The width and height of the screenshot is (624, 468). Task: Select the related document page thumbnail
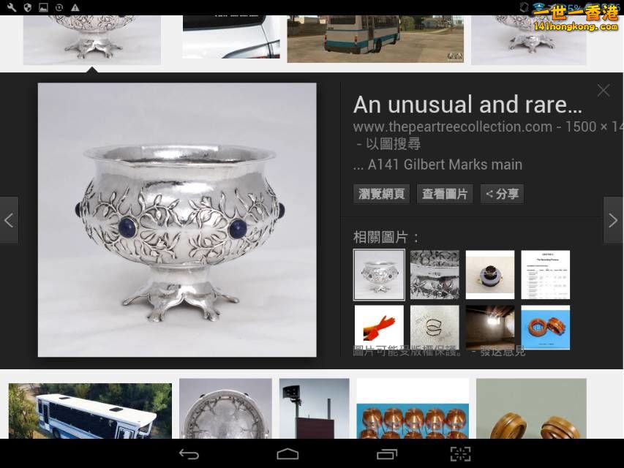(x=545, y=275)
